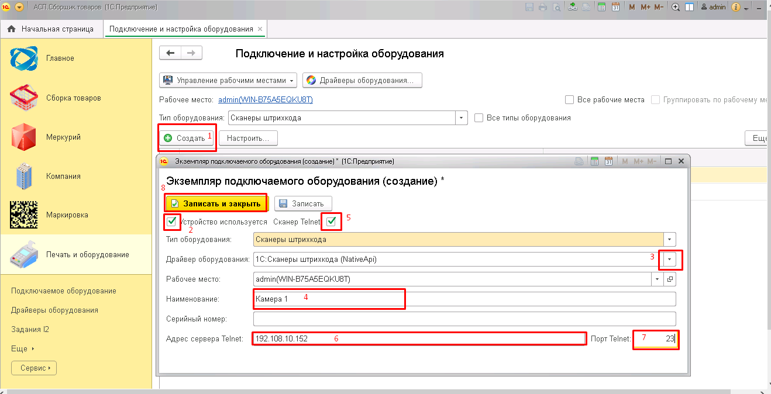Click the Подключаемое оборудование link
Viewport: 771px width, 394px height.
tap(64, 291)
